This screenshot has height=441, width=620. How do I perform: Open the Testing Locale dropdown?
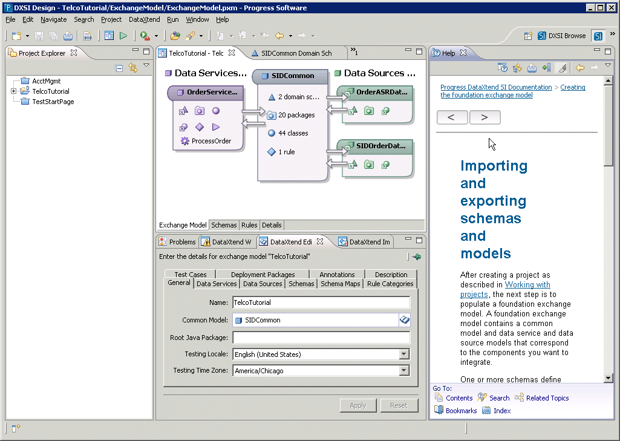click(403, 354)
